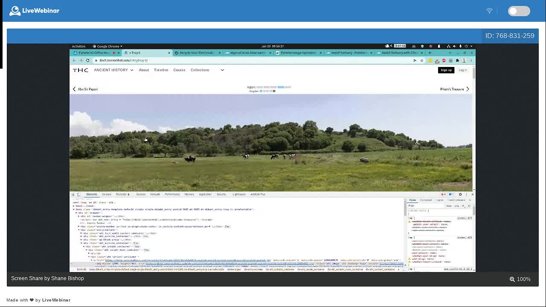Click the Log in link
The height and width of the screenshot is (307, 546).
pos(463,70)
